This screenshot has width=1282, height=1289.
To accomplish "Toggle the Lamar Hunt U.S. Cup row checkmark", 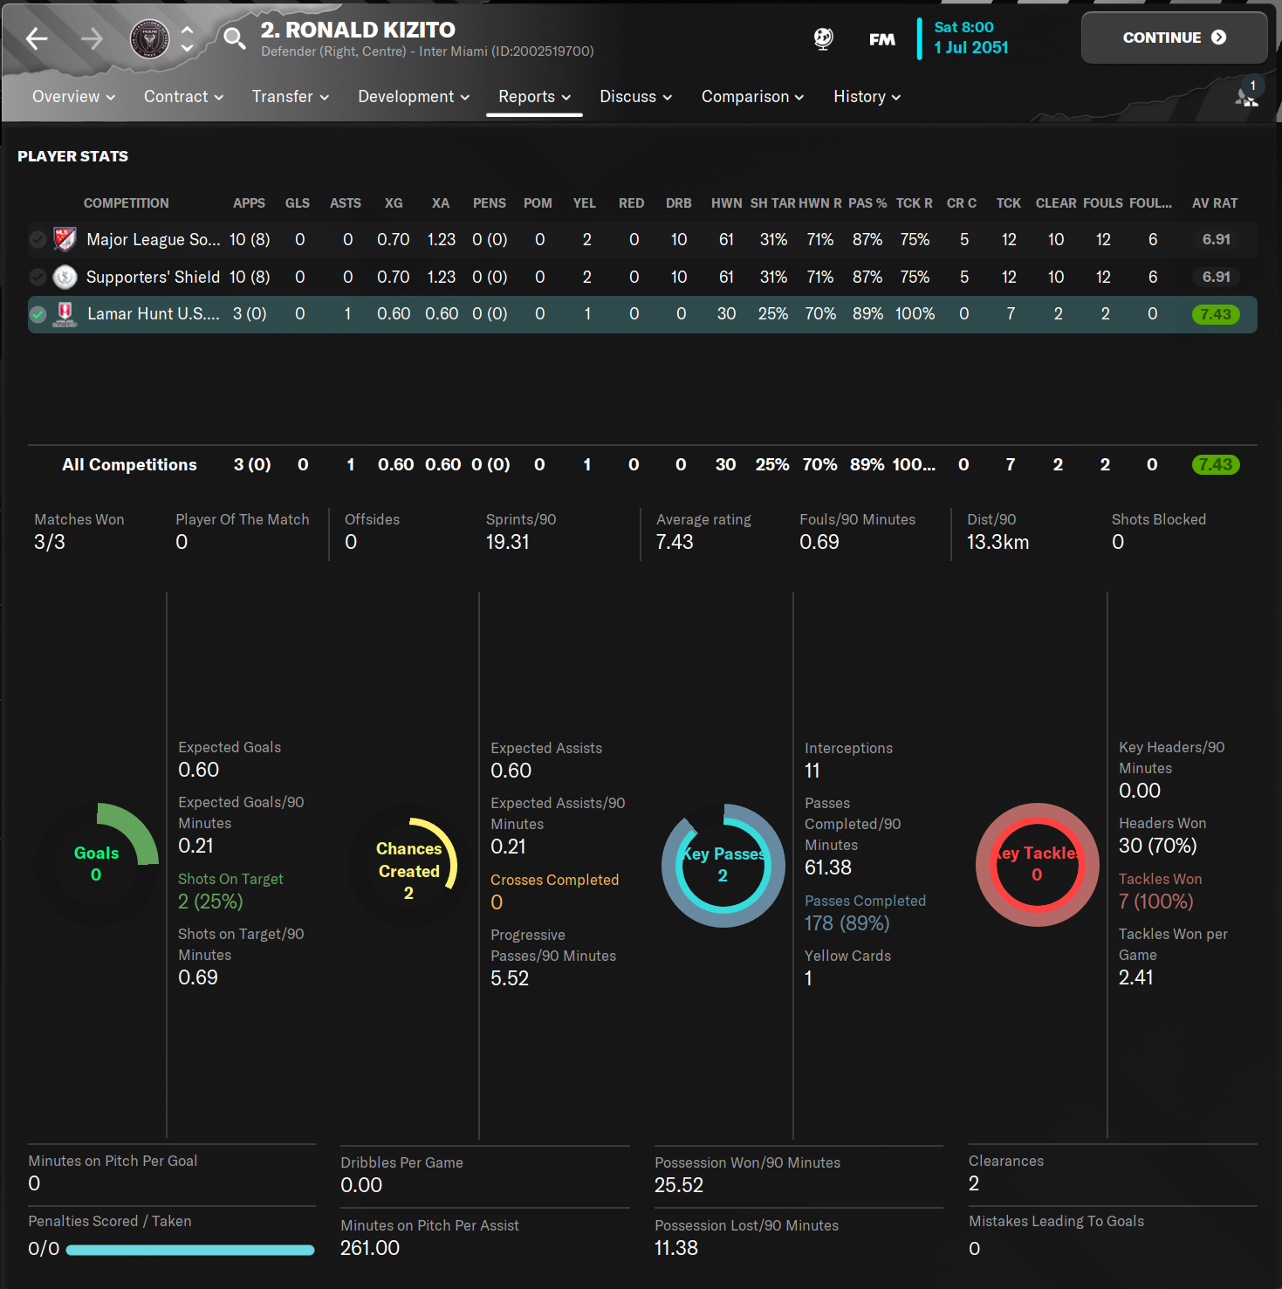I will tap(38, 314).
